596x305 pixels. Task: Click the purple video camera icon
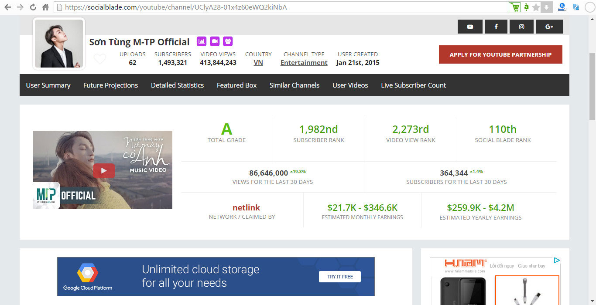coord(215,41)
